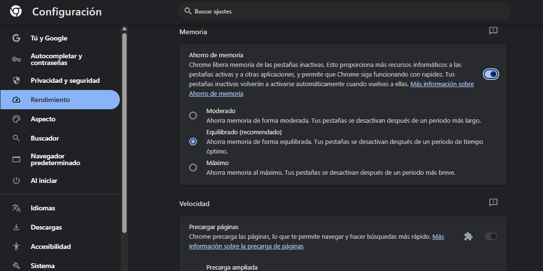The width and height of the screenshot is (543, 271).
Task: Click the wrench icon for Sistema
Action: coord(16,266)
